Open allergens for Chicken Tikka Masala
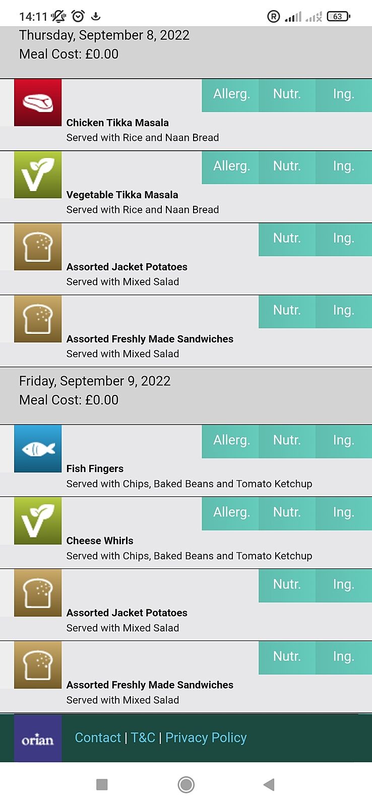The height and width of the screenshot is (807, 372). coord(231,94)
